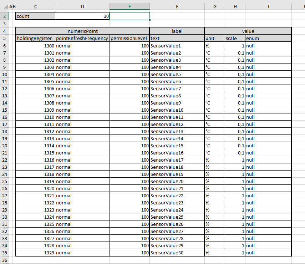Select the count value cell showing 30
This screenshot has height=264, width=305.
pyautogui.click(x=82, y=16)
